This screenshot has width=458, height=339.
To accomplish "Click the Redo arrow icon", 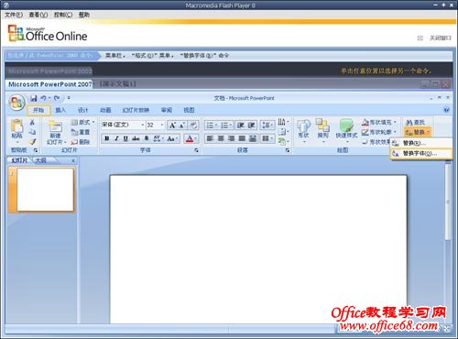I will 57,98.
